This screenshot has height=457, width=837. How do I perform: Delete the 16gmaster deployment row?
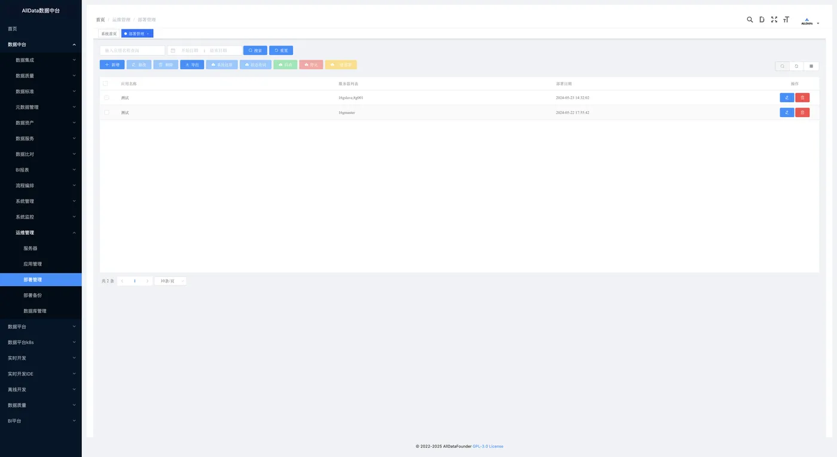tap(802, 112)
